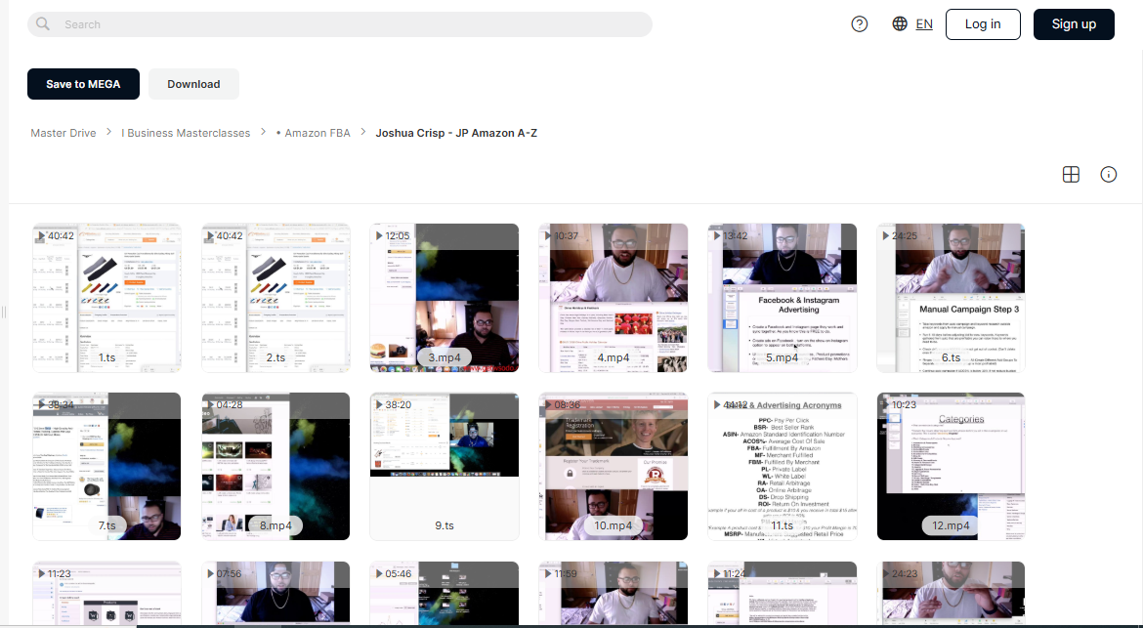Focus the Search input field
The height and width of the screenshot is (628, 1143).
pos(340,24)
